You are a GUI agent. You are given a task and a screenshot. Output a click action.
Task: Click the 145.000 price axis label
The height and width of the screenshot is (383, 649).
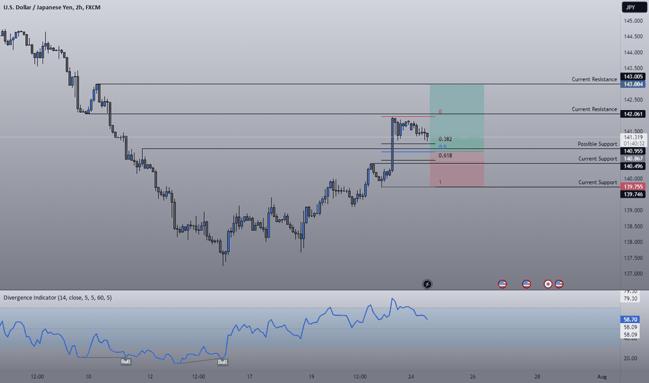[x=633, y=21]
